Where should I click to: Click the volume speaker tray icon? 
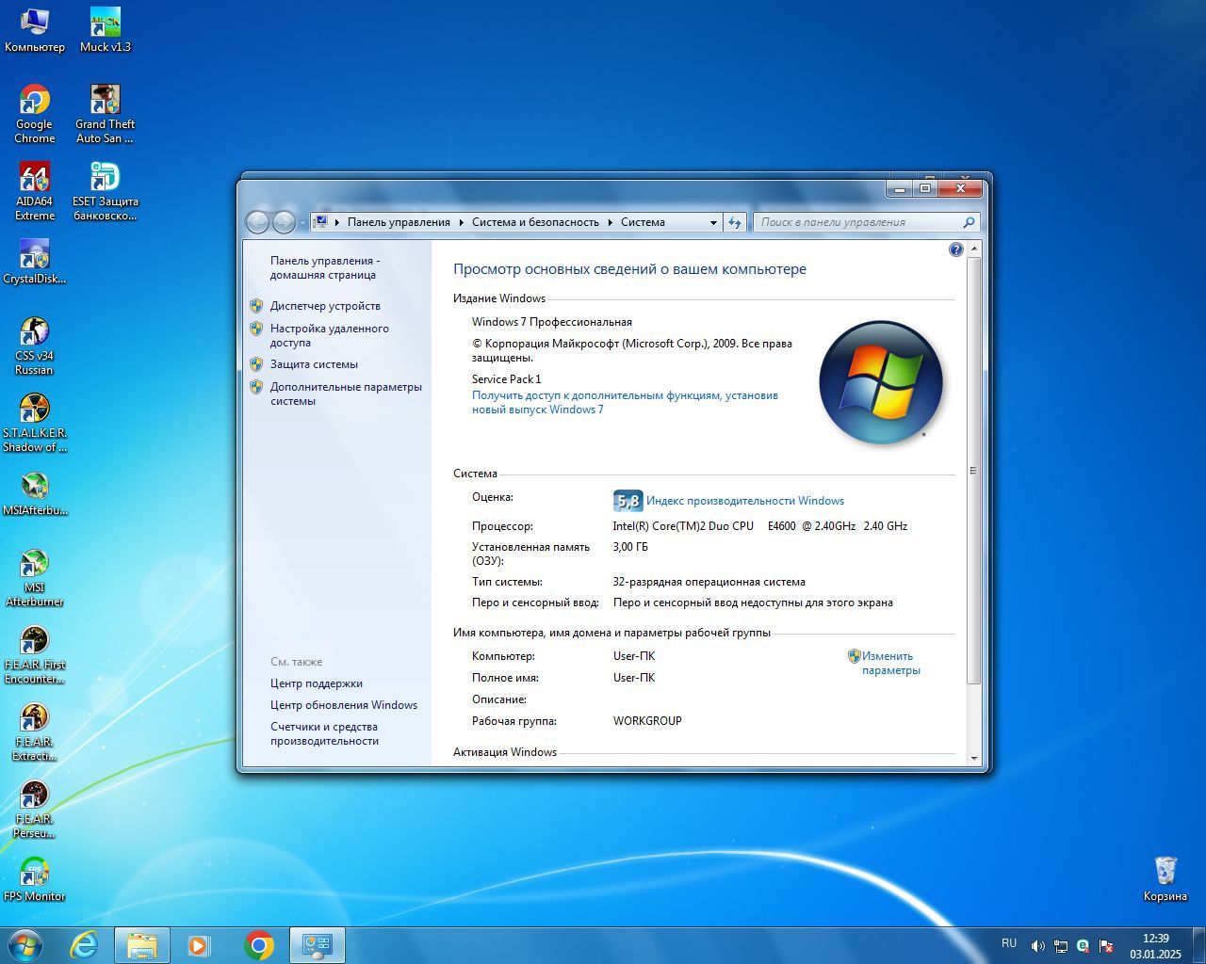[1038, 946]
